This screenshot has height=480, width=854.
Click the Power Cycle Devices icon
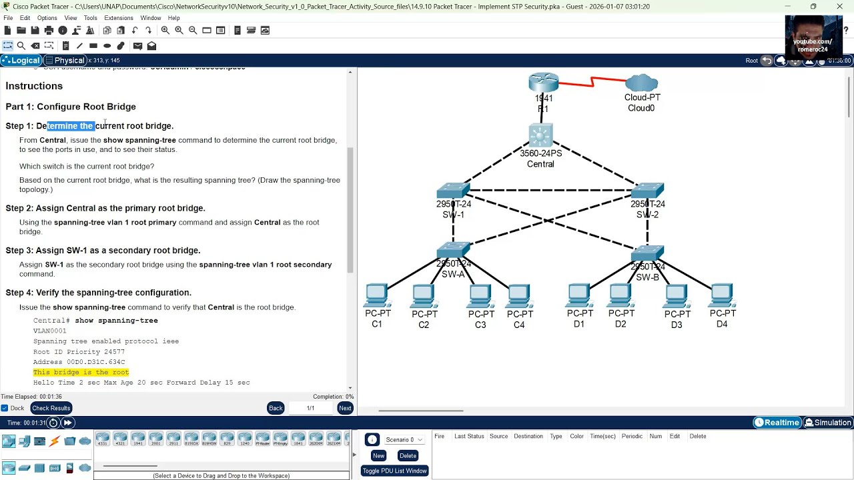(x=53, y=423)
